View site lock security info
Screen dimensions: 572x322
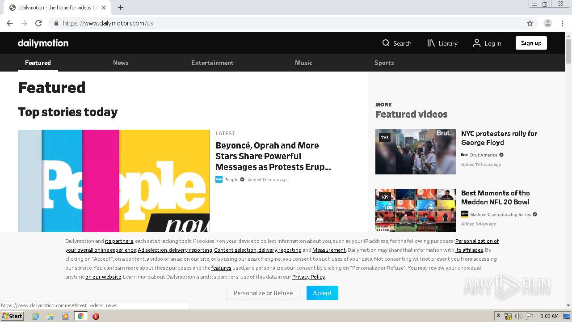tap(56, 23)
